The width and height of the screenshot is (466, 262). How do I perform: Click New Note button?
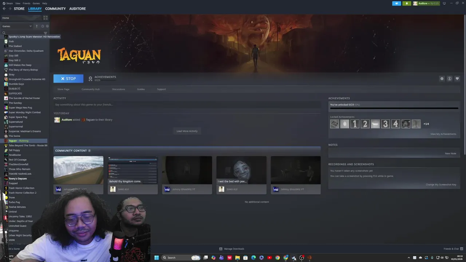tap(450, 154)
